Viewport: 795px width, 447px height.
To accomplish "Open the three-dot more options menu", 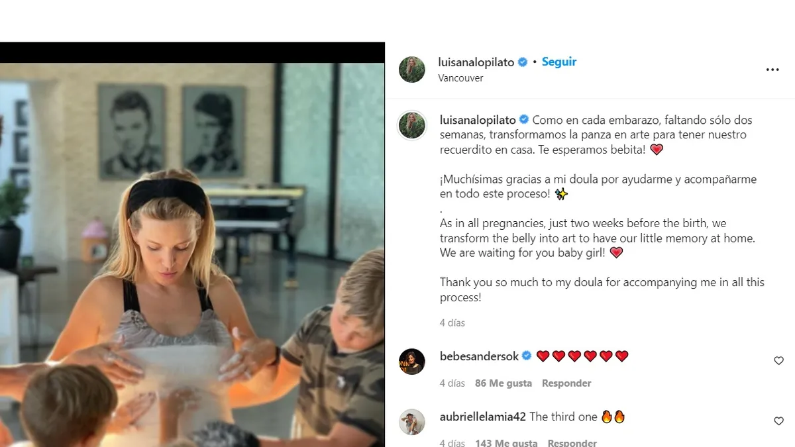I will point(772,70).
